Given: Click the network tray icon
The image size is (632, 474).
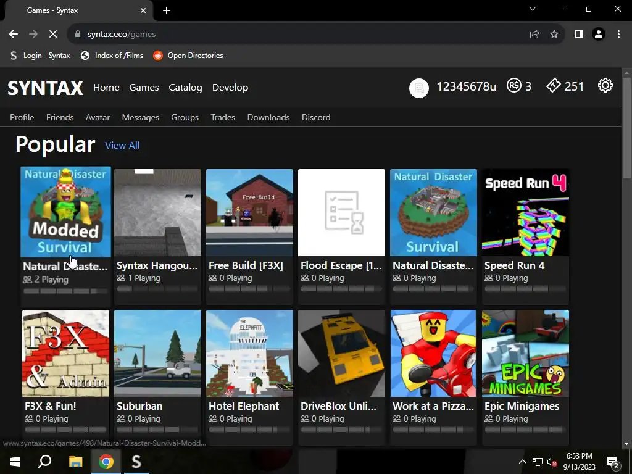Looking at the screenshot, I should click(x=537, y=462).
